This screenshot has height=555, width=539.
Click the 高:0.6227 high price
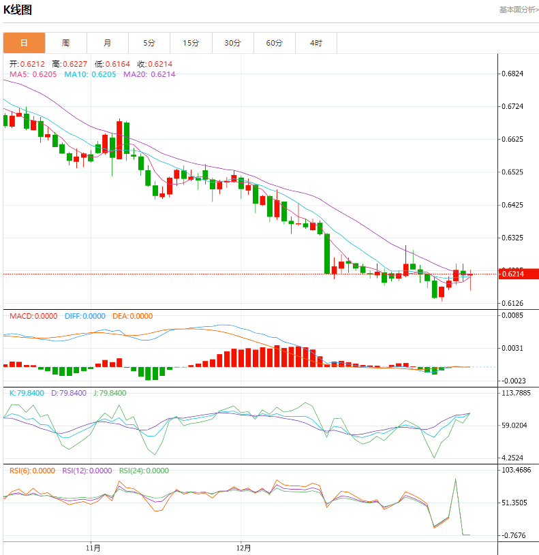70,64
